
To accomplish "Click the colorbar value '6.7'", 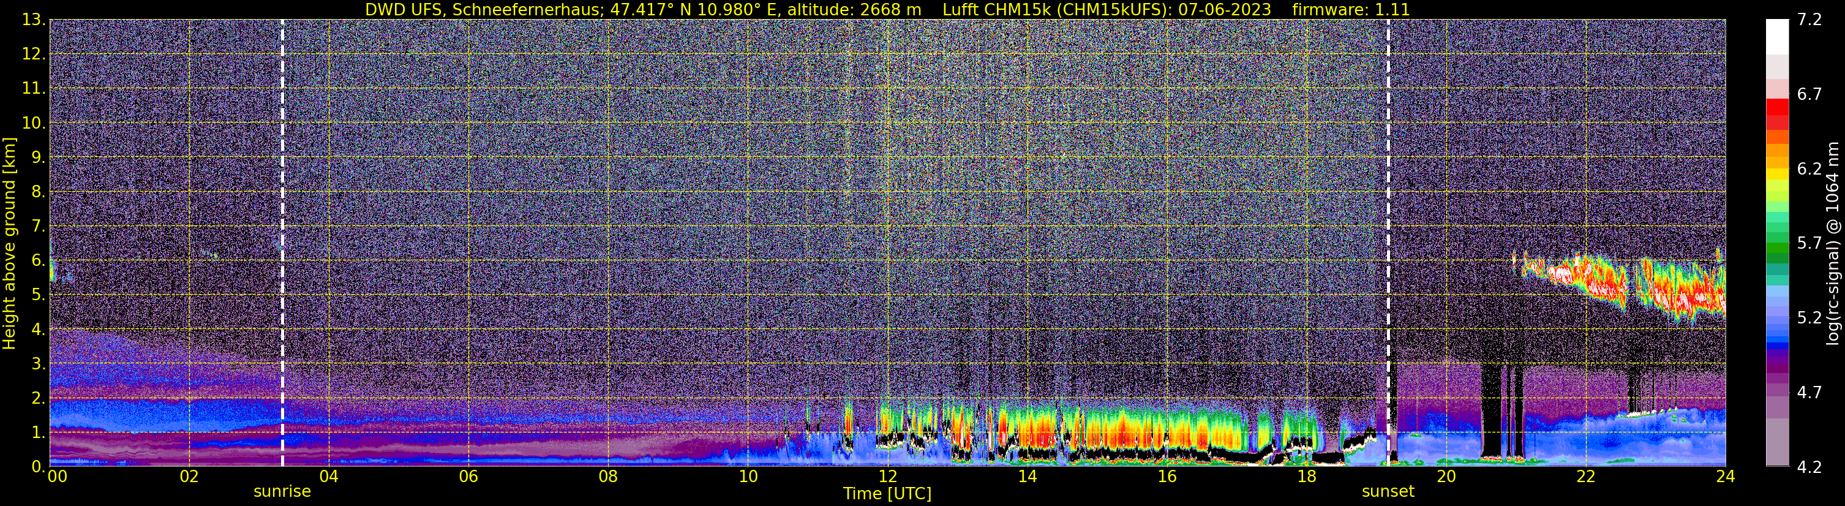I will (1809, 94).
